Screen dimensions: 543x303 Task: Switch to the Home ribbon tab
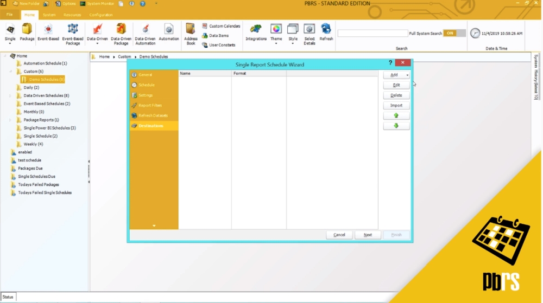(x=29, y=15)
